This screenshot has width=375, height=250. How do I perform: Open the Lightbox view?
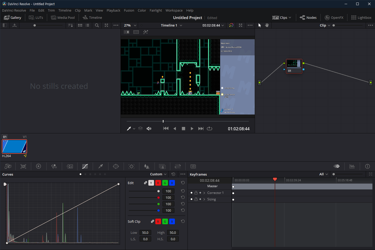tap(361, 18)
